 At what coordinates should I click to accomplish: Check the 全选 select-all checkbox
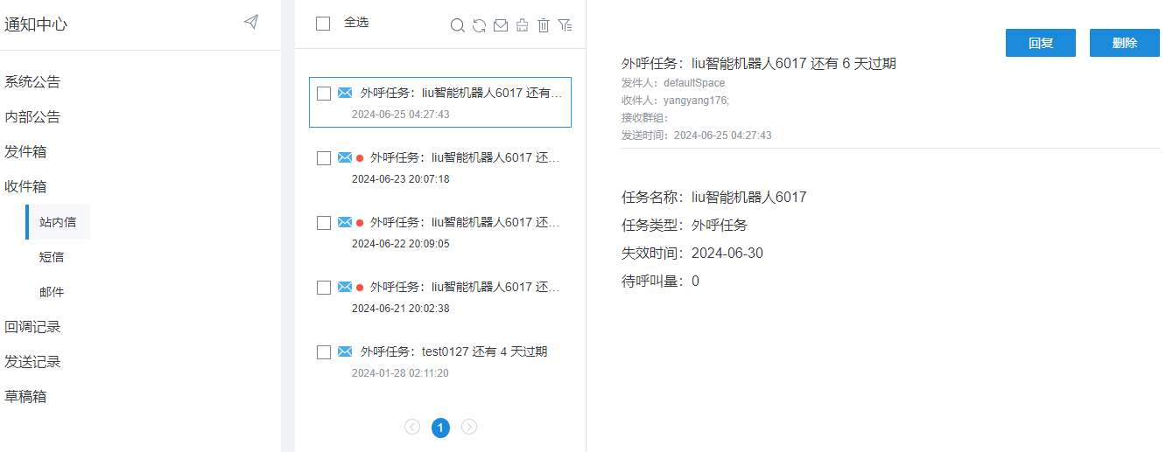click(x=323, y=24)
